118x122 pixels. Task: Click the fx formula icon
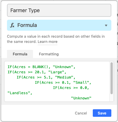coord(12,26)
